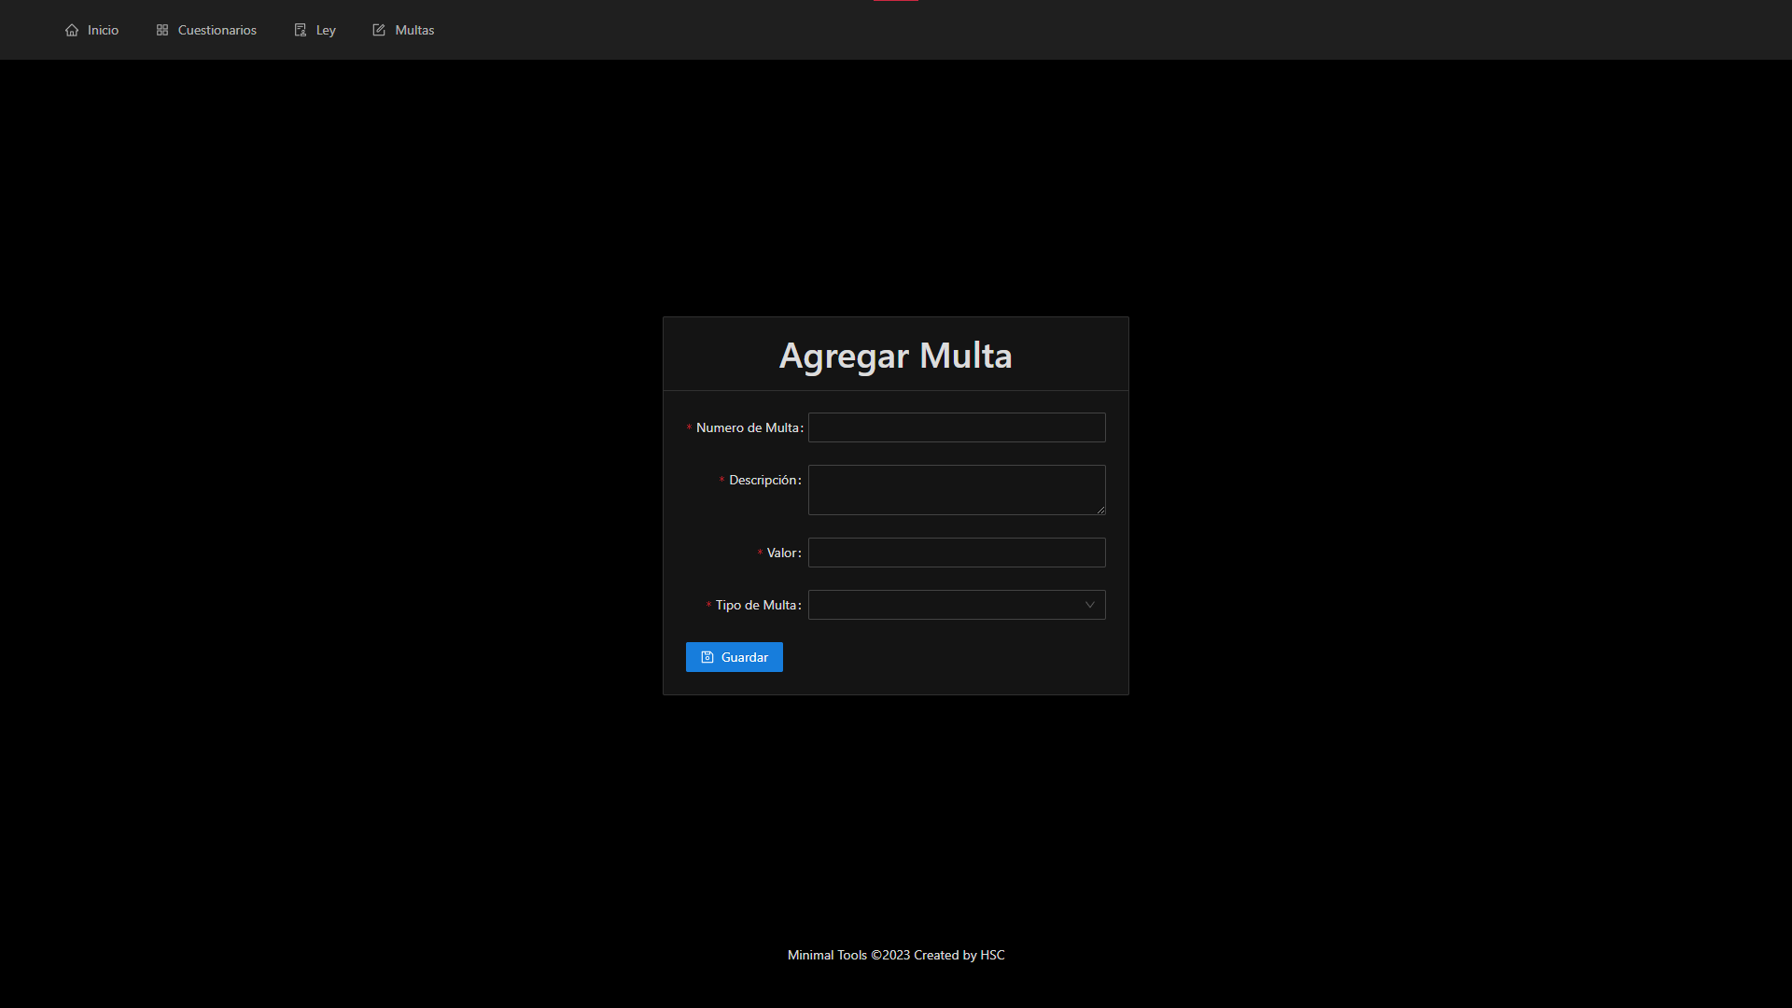Click the red asterisk beside Numero de Multa
1792x1008 pixels.
coord(689,427)
